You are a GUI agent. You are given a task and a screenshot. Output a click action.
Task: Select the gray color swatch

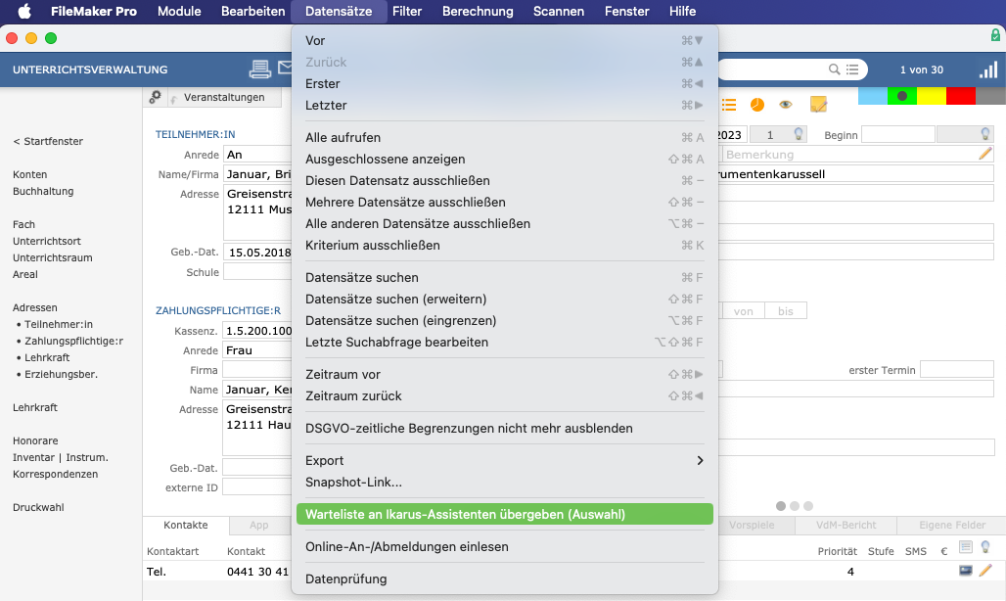click(x=990, y=96)
